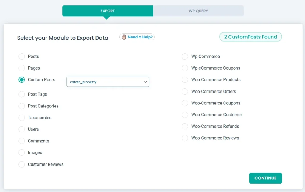305x192 pixels.
Task: Select Images as the export module
Action: pyautogui.click(x=22, y=153)
